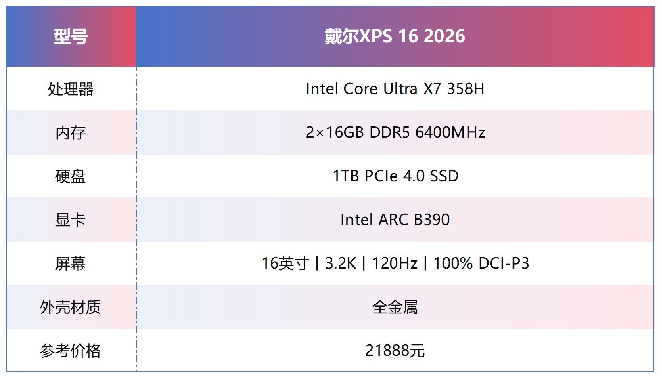This screenshot has height=378, width=661.
Task: Select the 硬盘 row label
Action: [71, 176]
